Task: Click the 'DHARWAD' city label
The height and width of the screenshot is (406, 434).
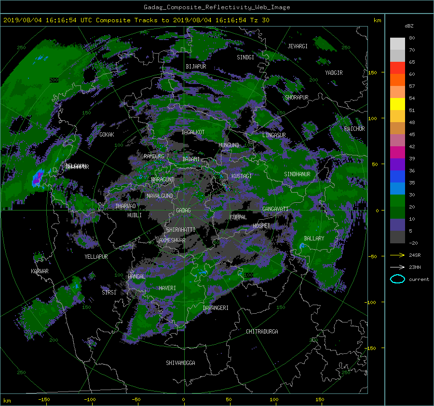Action: coord(125,206)
